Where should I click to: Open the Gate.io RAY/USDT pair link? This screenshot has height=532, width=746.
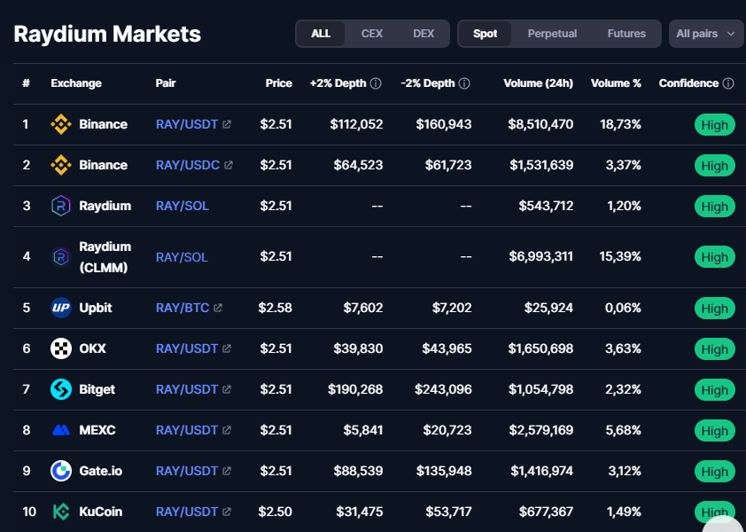tap(187, 471)
